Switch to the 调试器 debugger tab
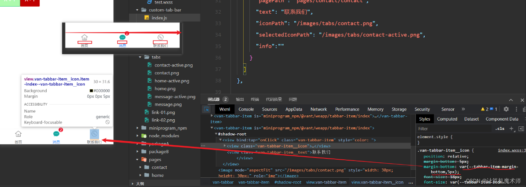Image resolution: width=526 pixels, height=187 pixels. [213, 99]
